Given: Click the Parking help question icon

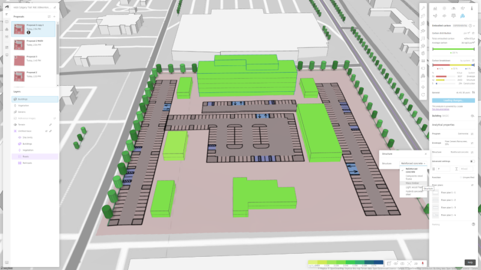Looking at the screenshot, I should coord(473,224).
